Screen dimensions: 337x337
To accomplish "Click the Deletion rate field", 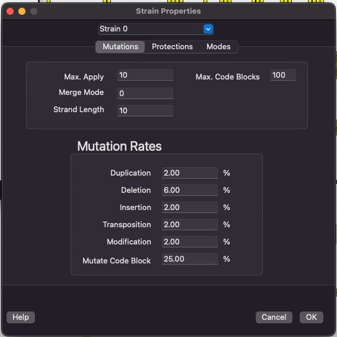I will coord(190,190).
